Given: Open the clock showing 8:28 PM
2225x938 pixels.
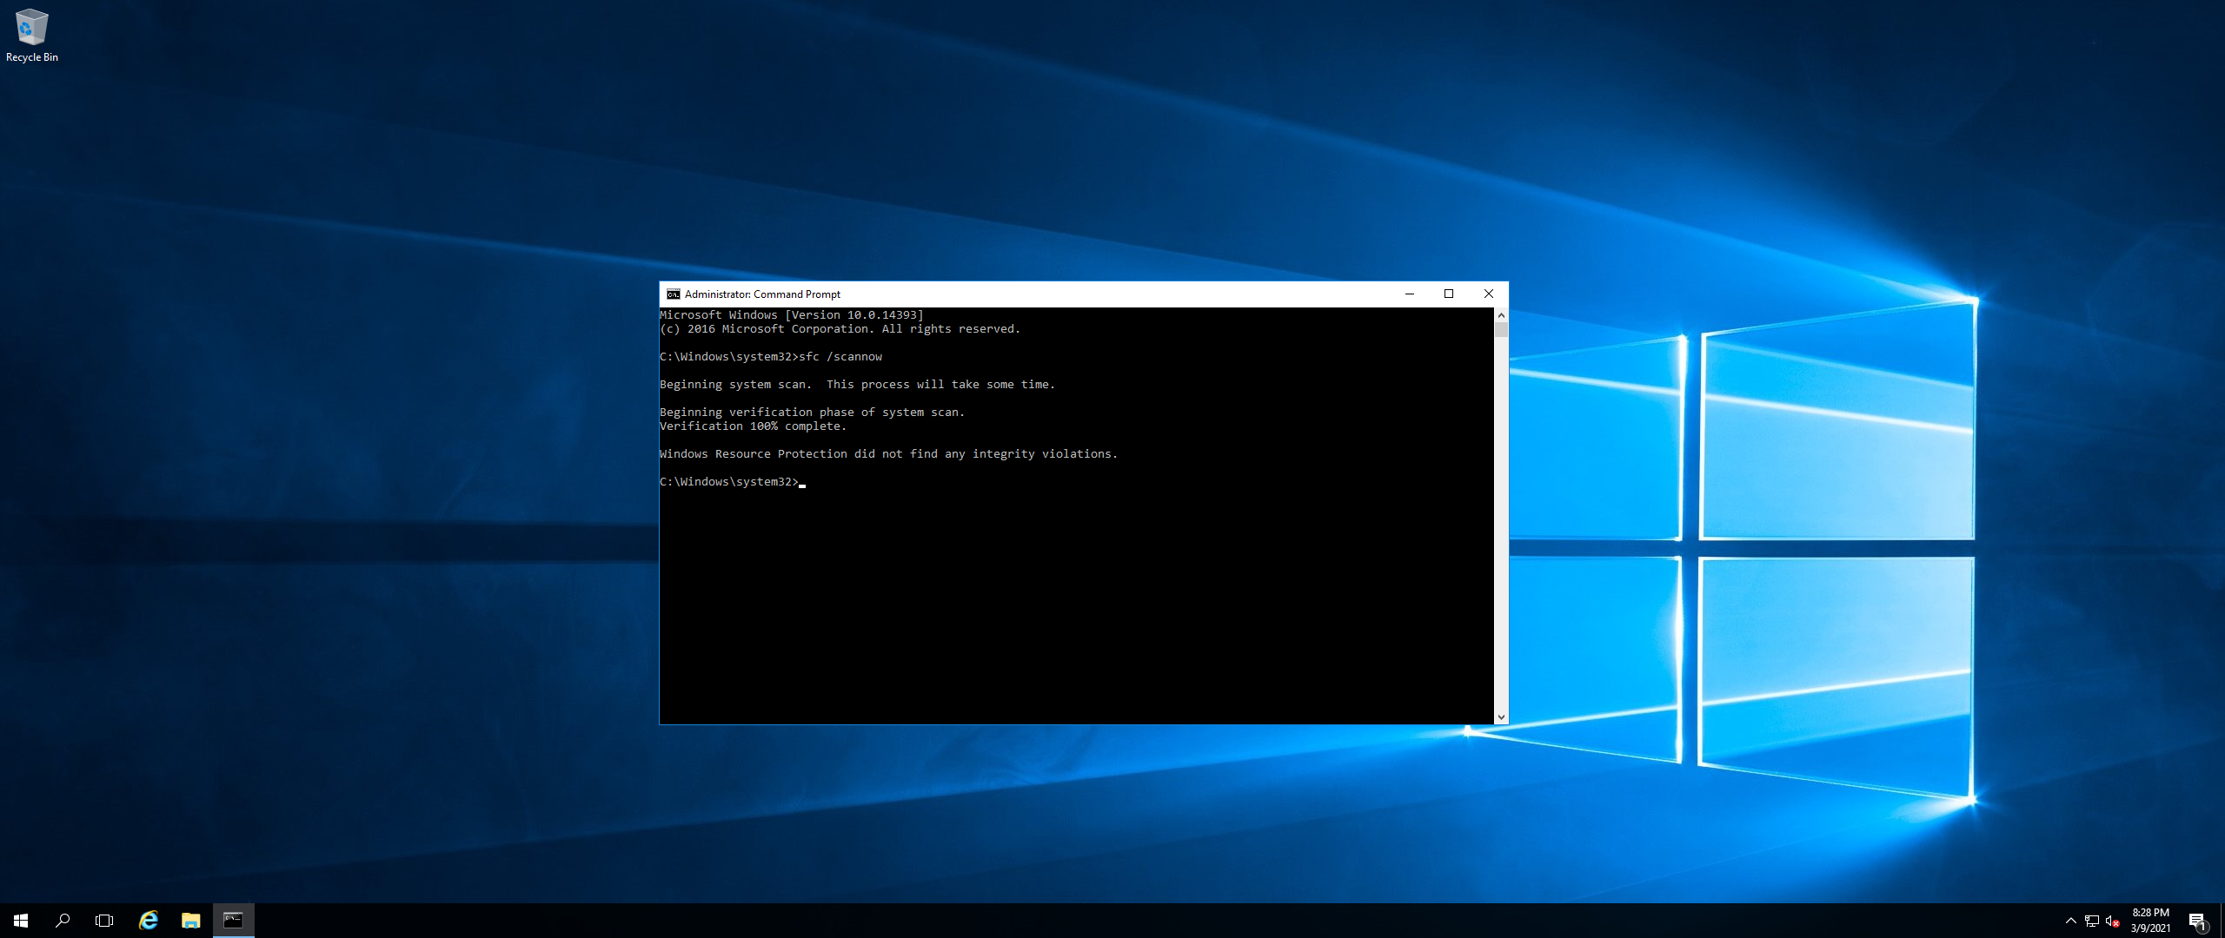Looking at the screenshot, I should point(2150,921).
